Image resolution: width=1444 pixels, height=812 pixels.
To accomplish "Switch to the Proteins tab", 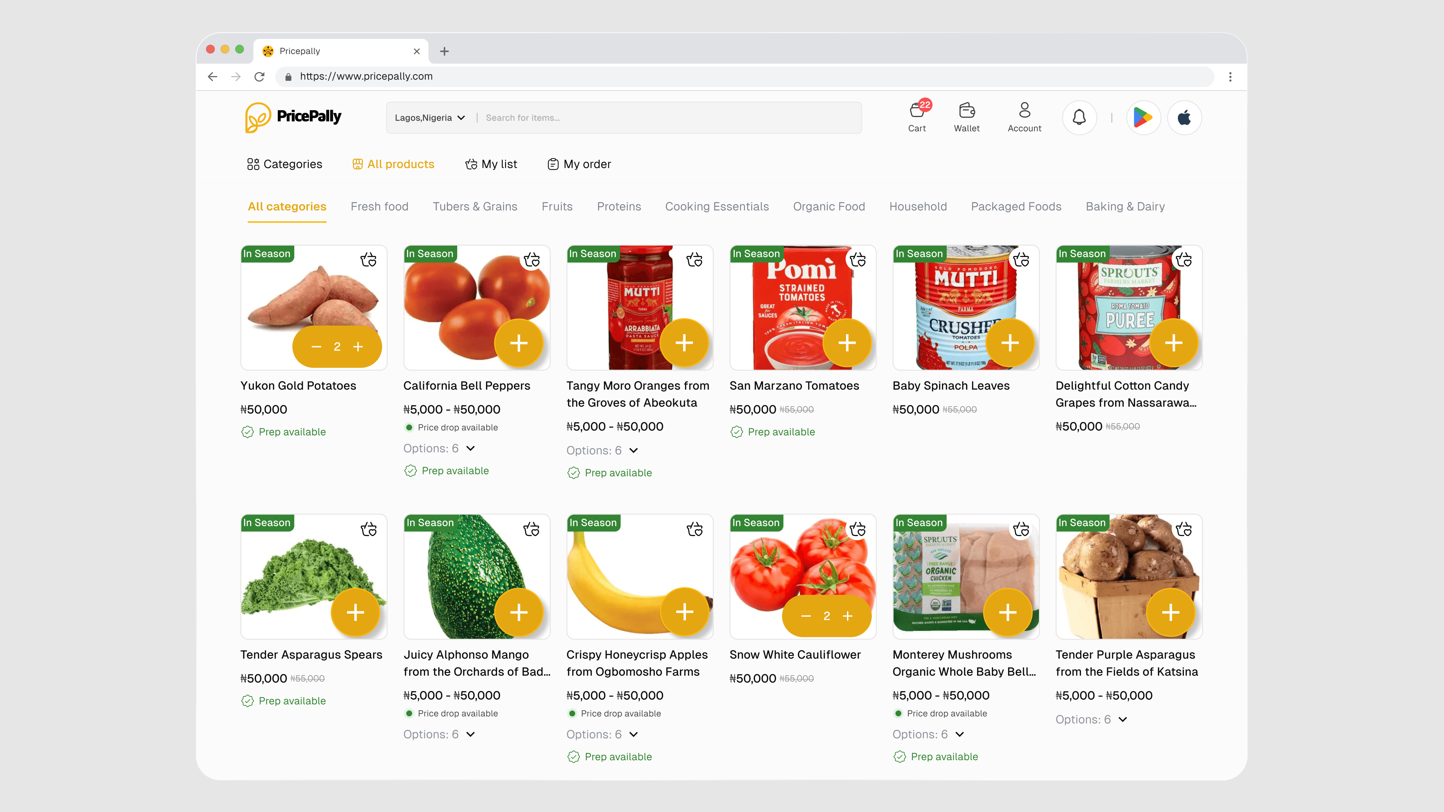I will pyautogui.click(x=619, y=207).
